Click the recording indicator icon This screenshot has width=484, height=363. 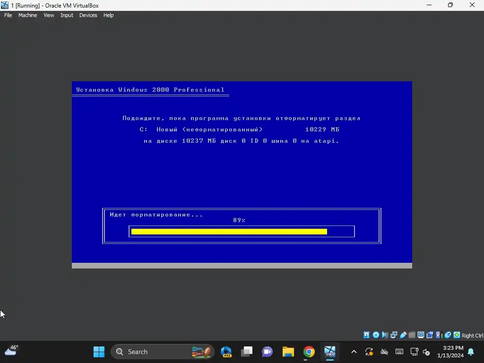430,335
